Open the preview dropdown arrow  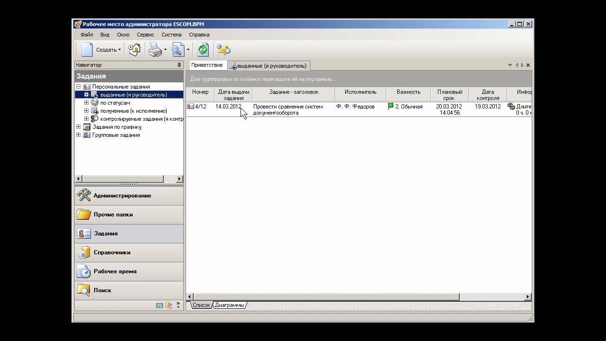pyautogui.click(x=188, y=50)
